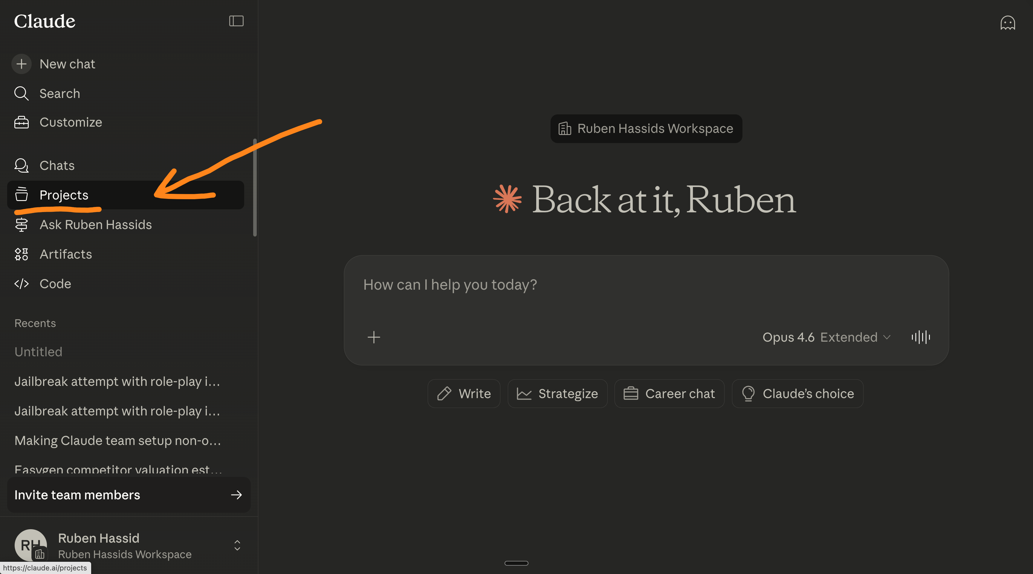Open the Chats section

coord(57,165)
